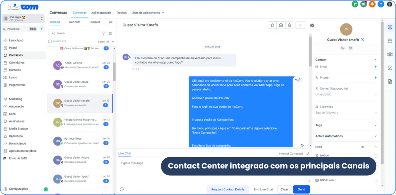Image resolution: width=396 pixels, height=195 pixels.
Task: Jump to latest message with the double chevron
Action: 302,145
